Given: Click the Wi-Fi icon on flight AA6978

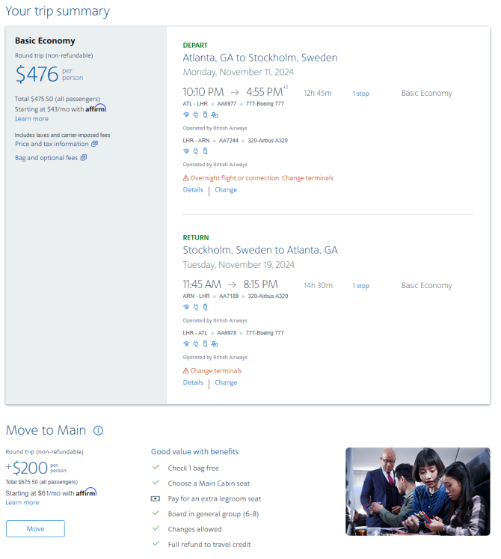Looking at the screenshot, I should [186, 344].
